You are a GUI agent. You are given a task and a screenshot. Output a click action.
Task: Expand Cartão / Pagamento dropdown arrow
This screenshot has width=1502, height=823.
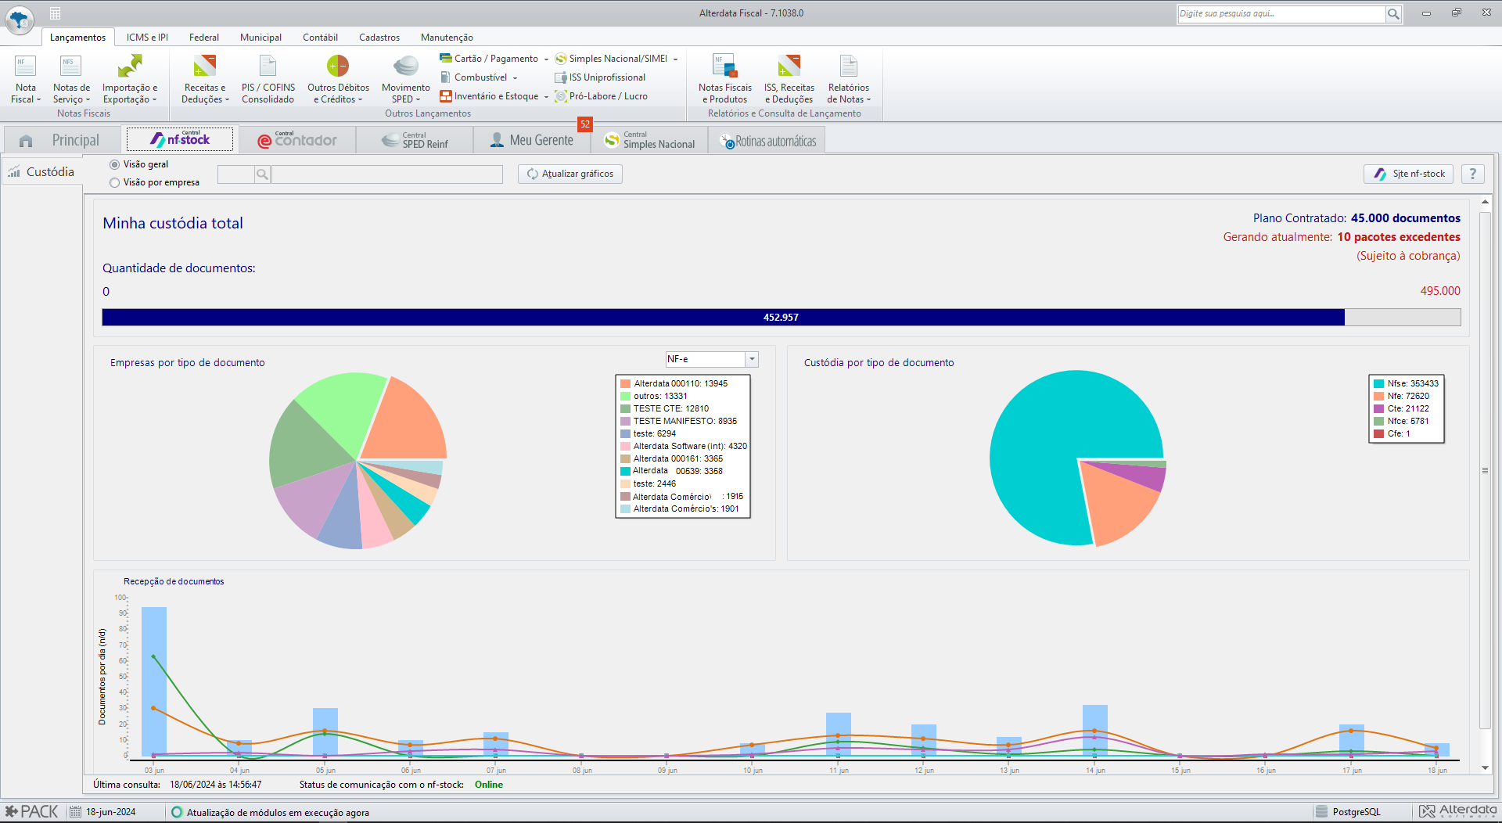tap(546, 59)
